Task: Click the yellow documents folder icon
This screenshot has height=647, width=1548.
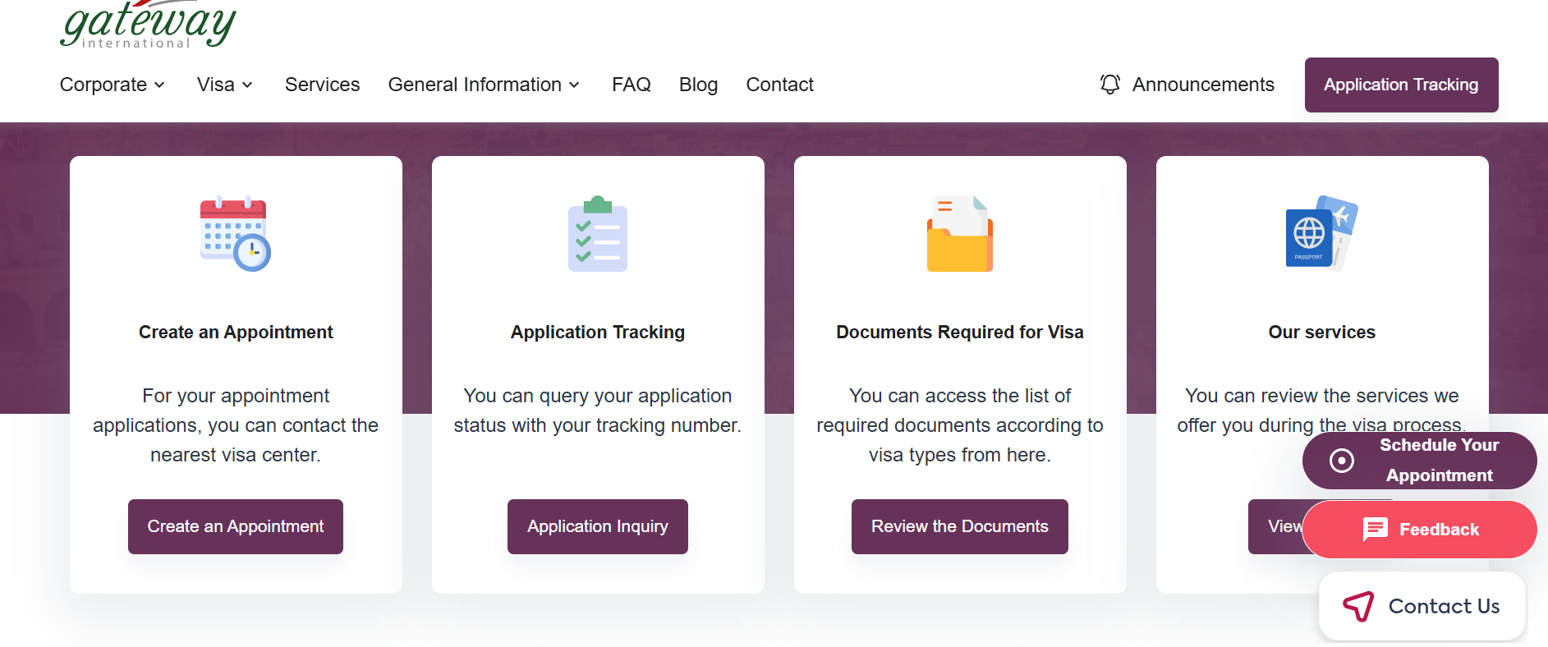Action: pos(959,234)
